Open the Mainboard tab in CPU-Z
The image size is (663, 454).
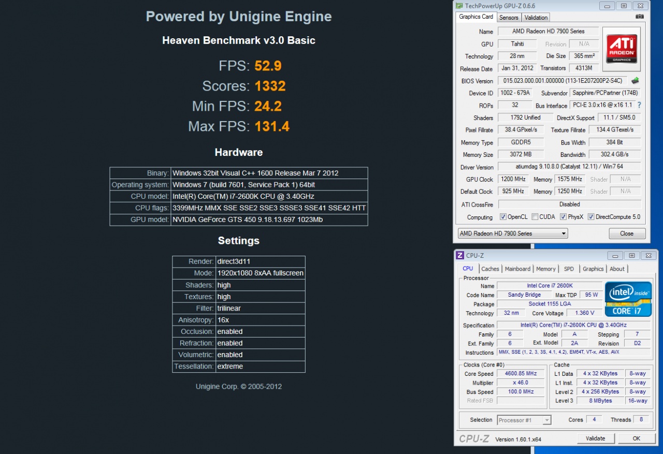[517, 269]
